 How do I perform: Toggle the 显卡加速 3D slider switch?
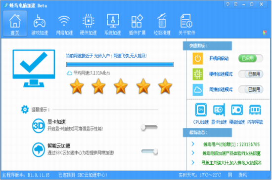coord(149,128)
